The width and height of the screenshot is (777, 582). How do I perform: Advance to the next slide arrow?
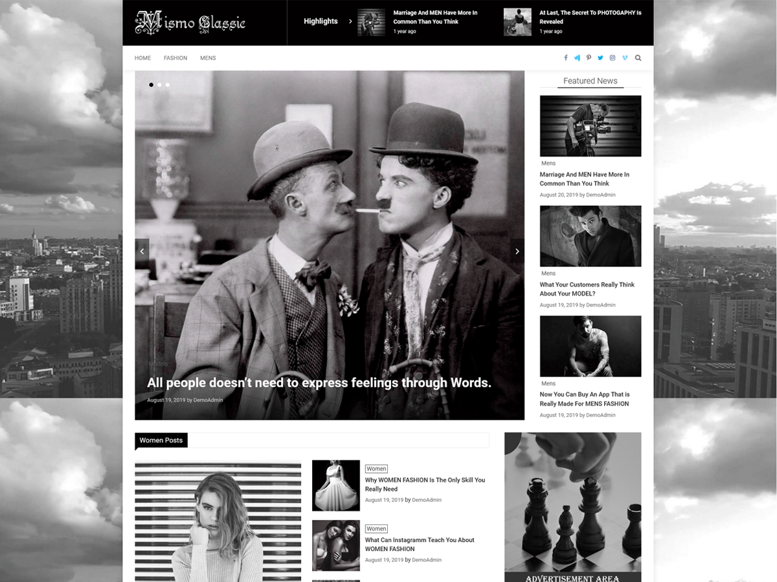[x=517, y=251]
